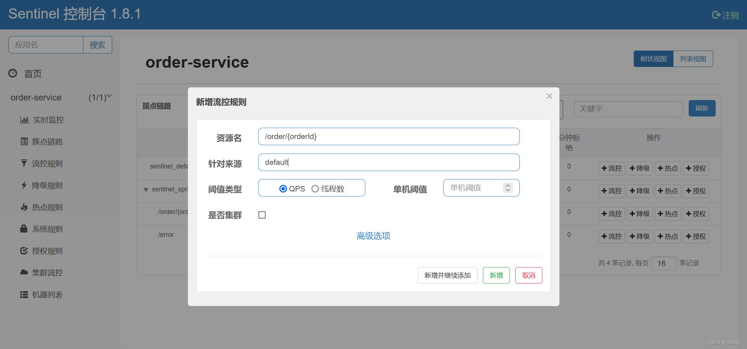This screenshot has height=349, width=747.
Task: Click 授权 in the /error row
Action: [696, 236]
